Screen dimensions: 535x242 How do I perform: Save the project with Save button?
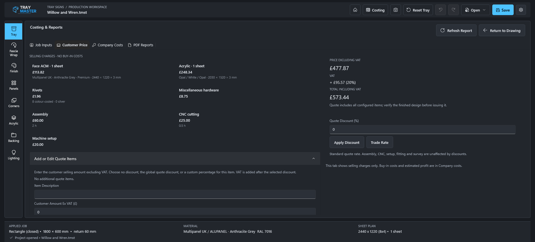click(x=503, y=10)
